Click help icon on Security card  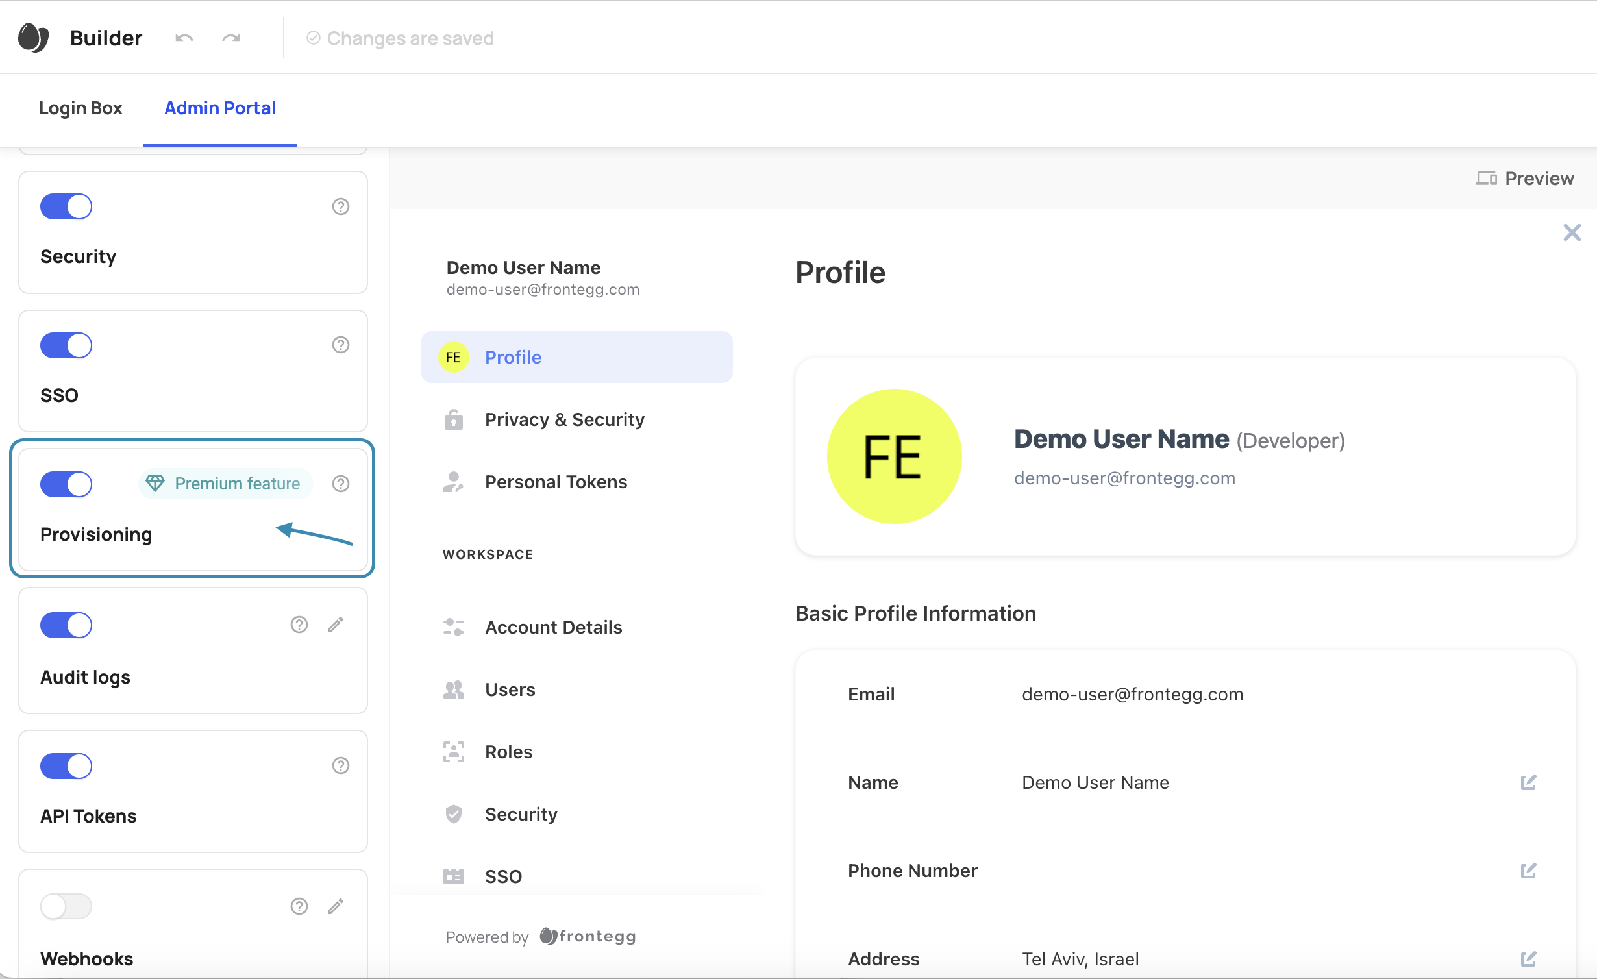341,206
